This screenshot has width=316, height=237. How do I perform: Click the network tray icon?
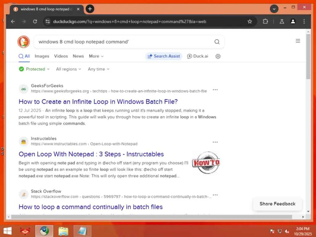[280, 231]
